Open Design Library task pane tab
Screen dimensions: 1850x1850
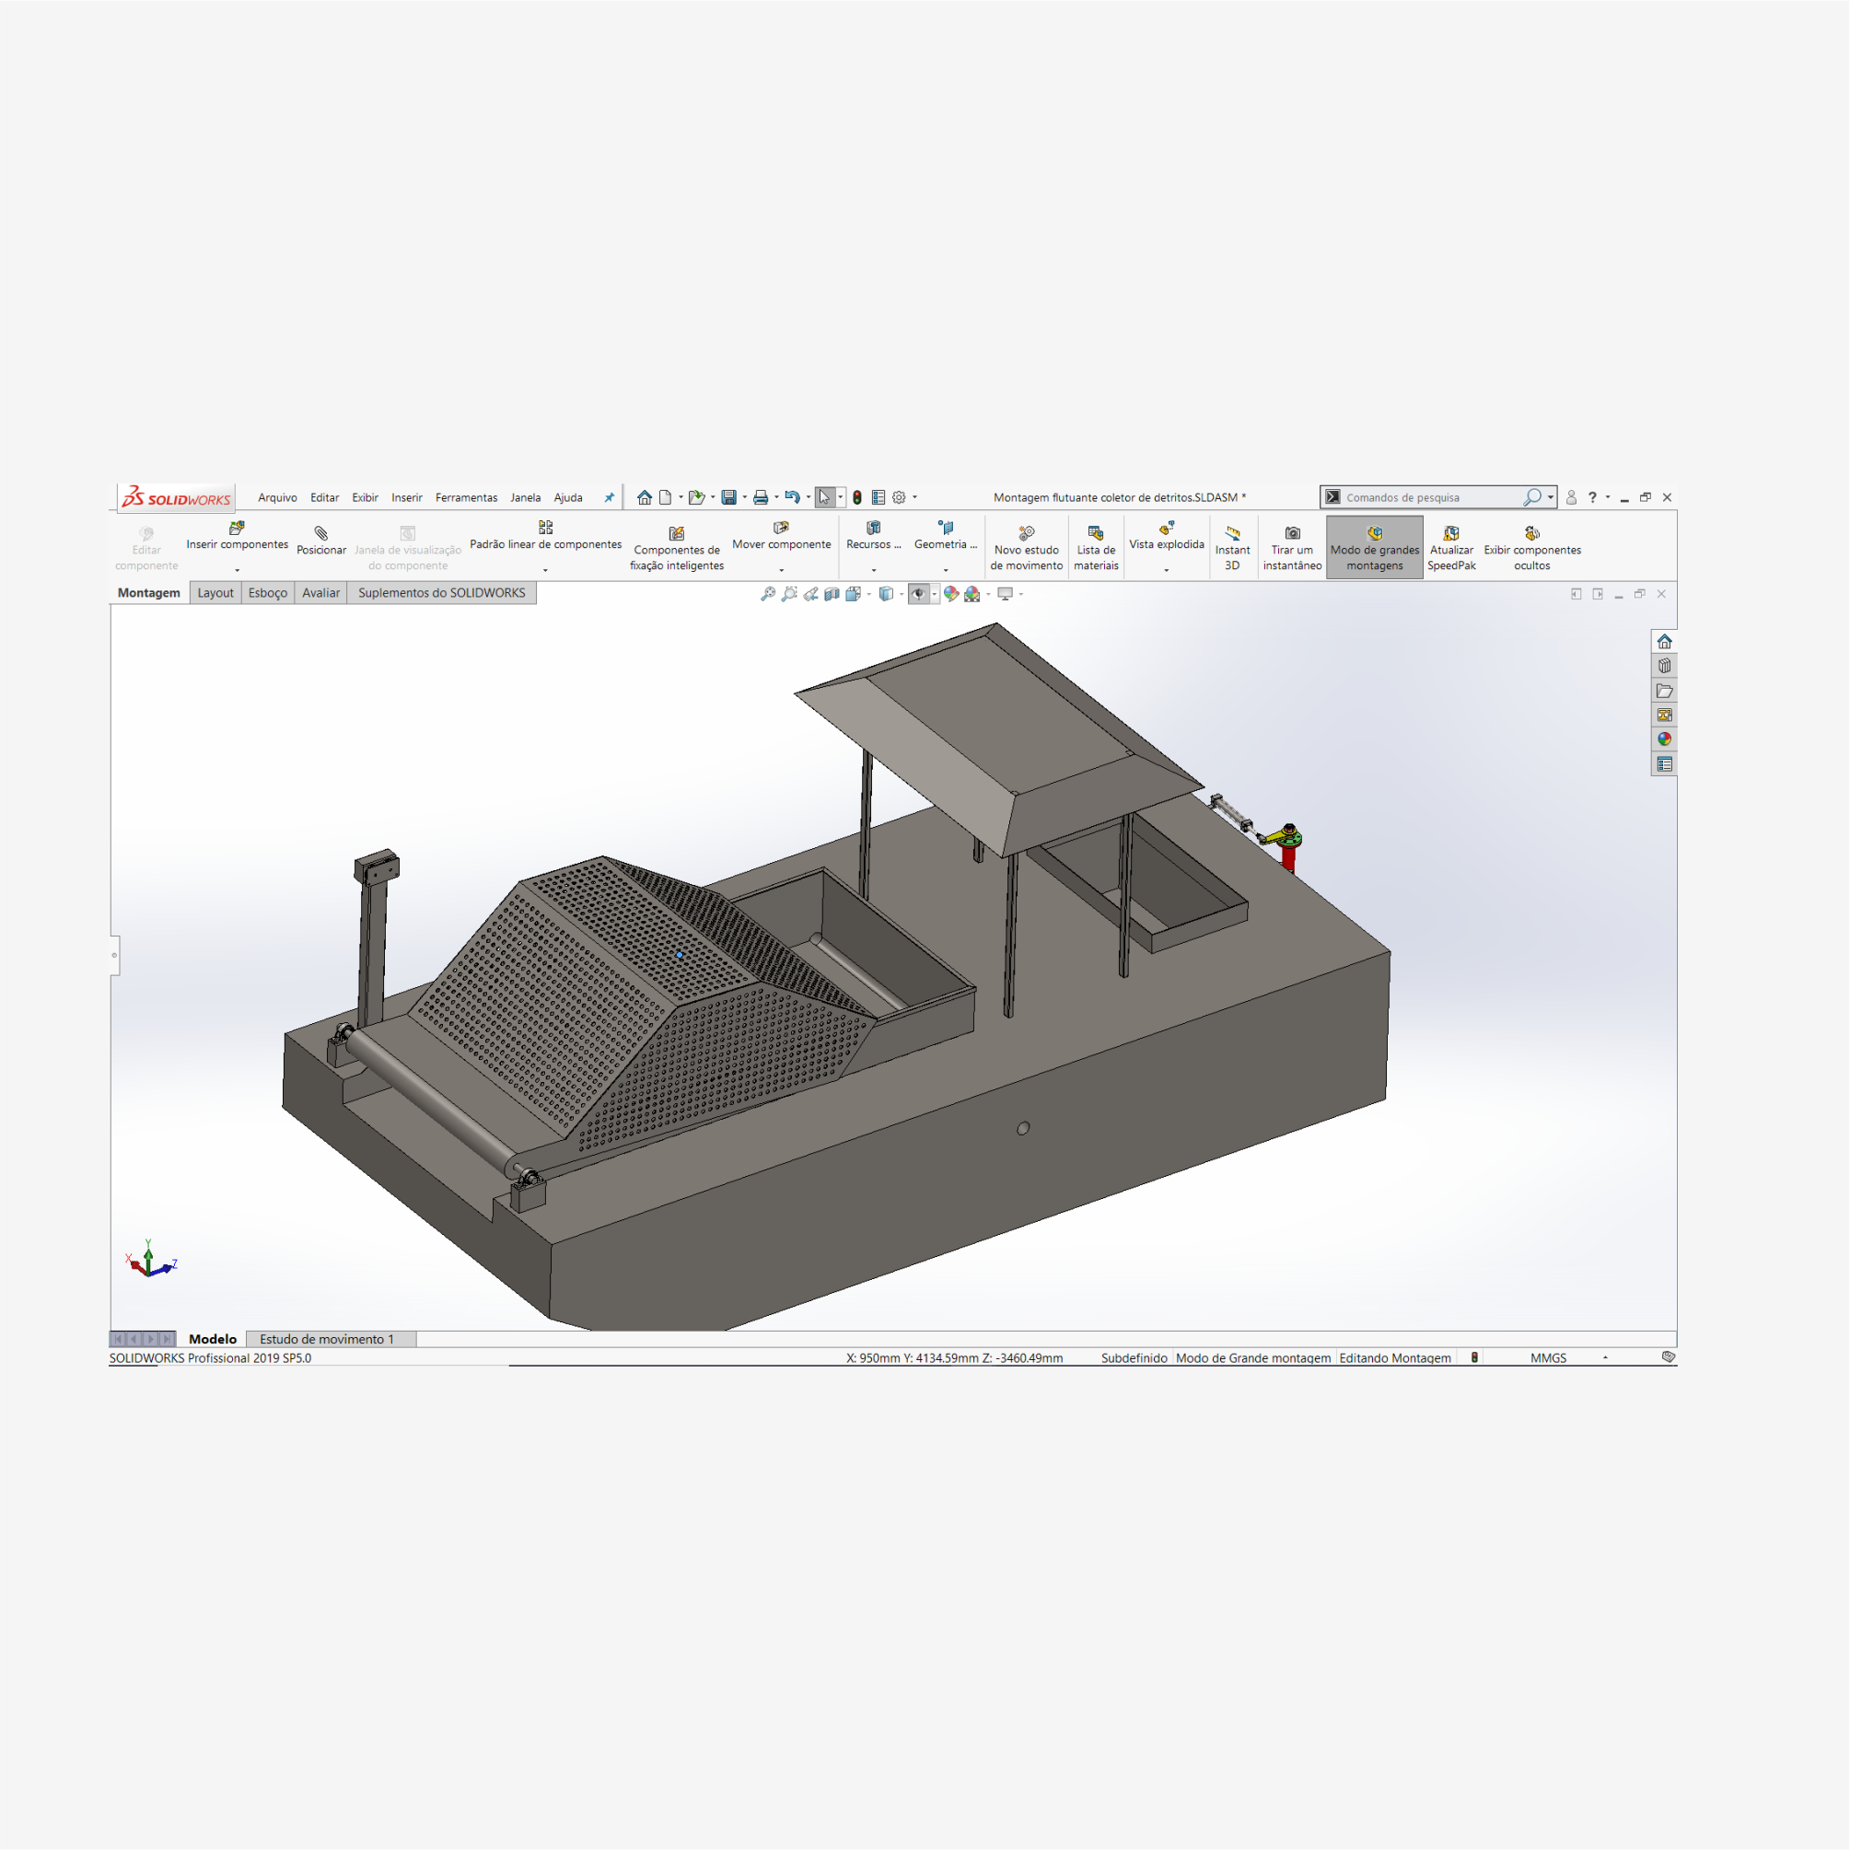1664,667
